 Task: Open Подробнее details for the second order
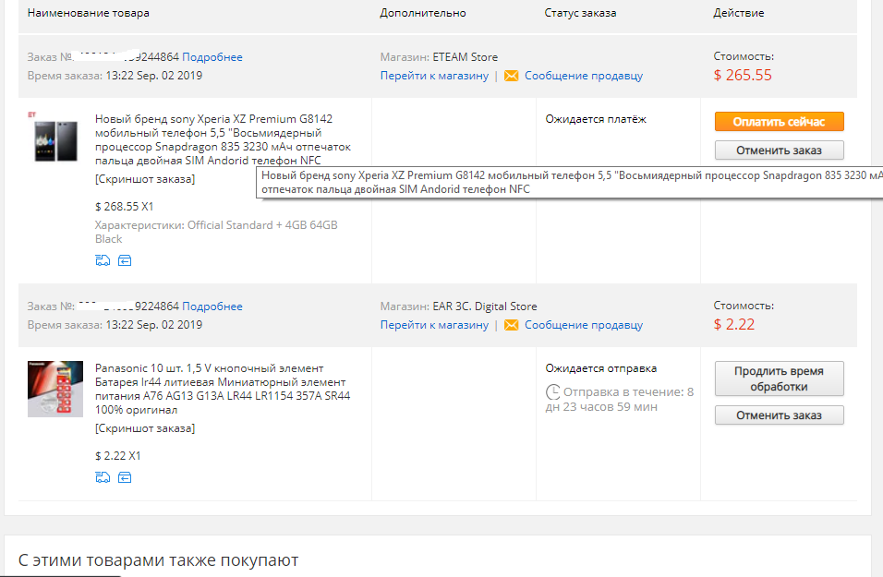[x=212, y=307]
